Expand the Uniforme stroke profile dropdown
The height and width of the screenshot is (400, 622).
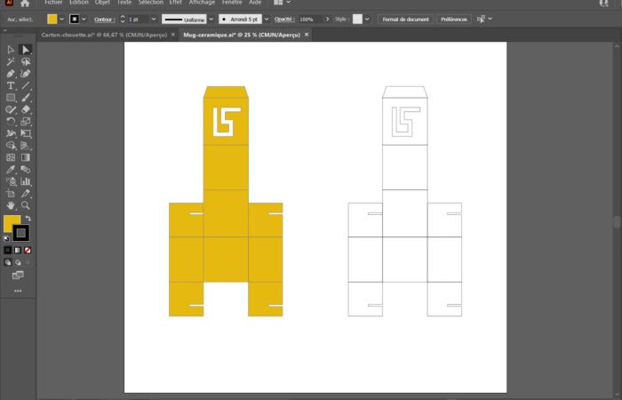tap(211, 19)
